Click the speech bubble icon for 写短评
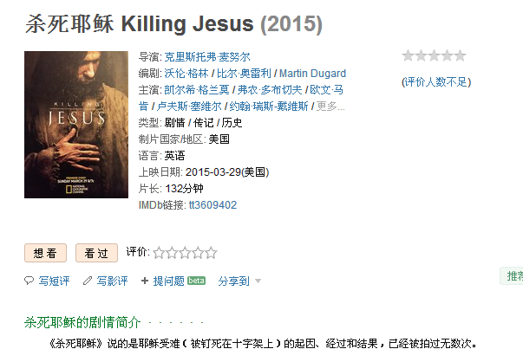The width and height of the screenshot is (523, 362). click(x=29, y=281)
